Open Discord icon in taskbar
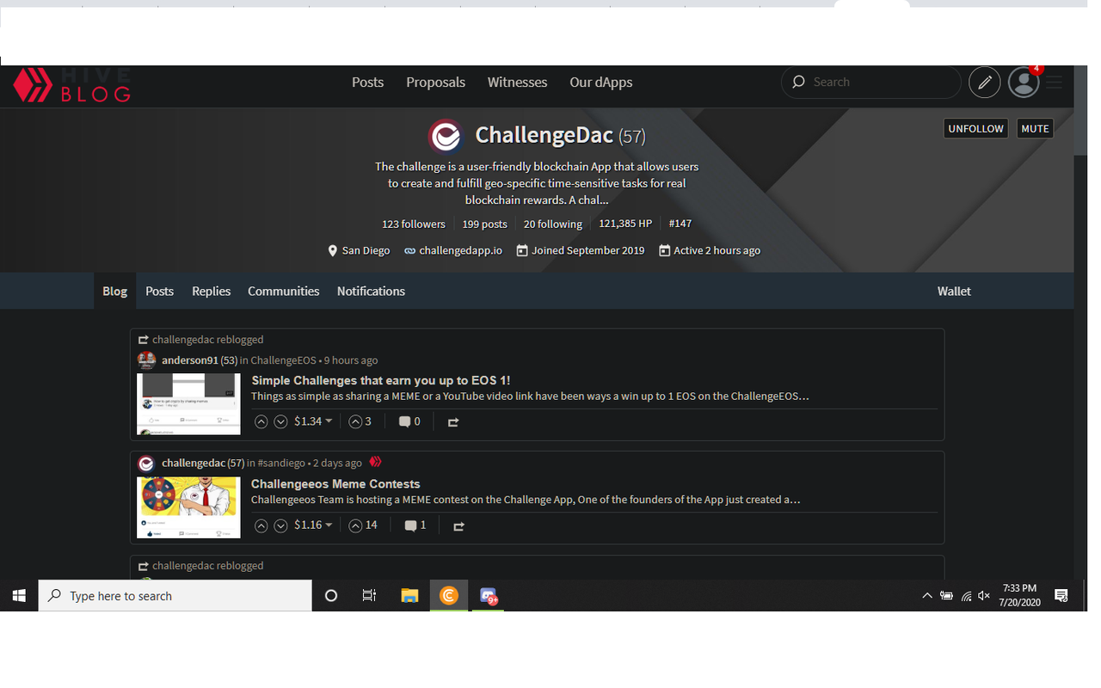The image size is (1101, 688). [x=489, y=595]
